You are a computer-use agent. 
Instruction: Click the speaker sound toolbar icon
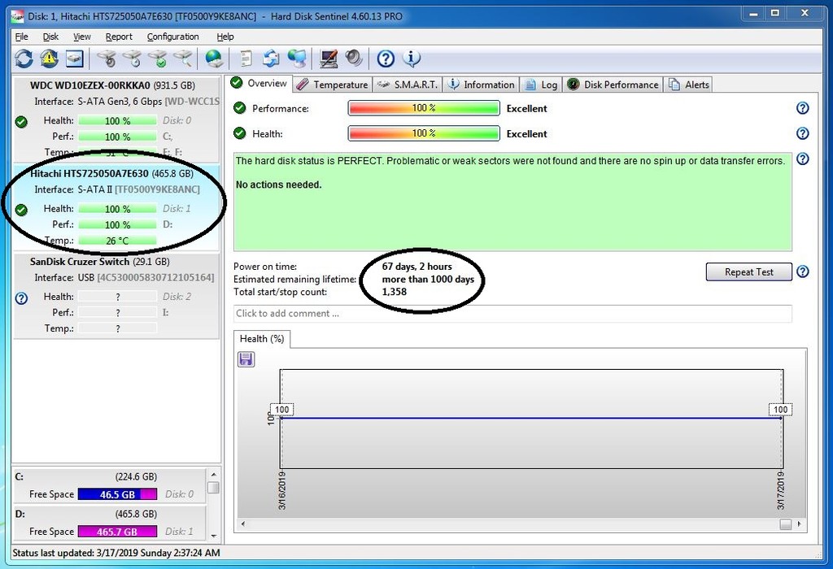[353, 59]
